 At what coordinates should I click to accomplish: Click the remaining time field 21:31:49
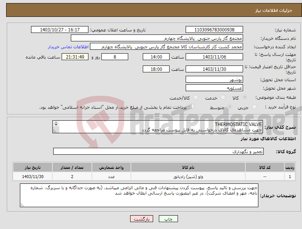(75, 57)
